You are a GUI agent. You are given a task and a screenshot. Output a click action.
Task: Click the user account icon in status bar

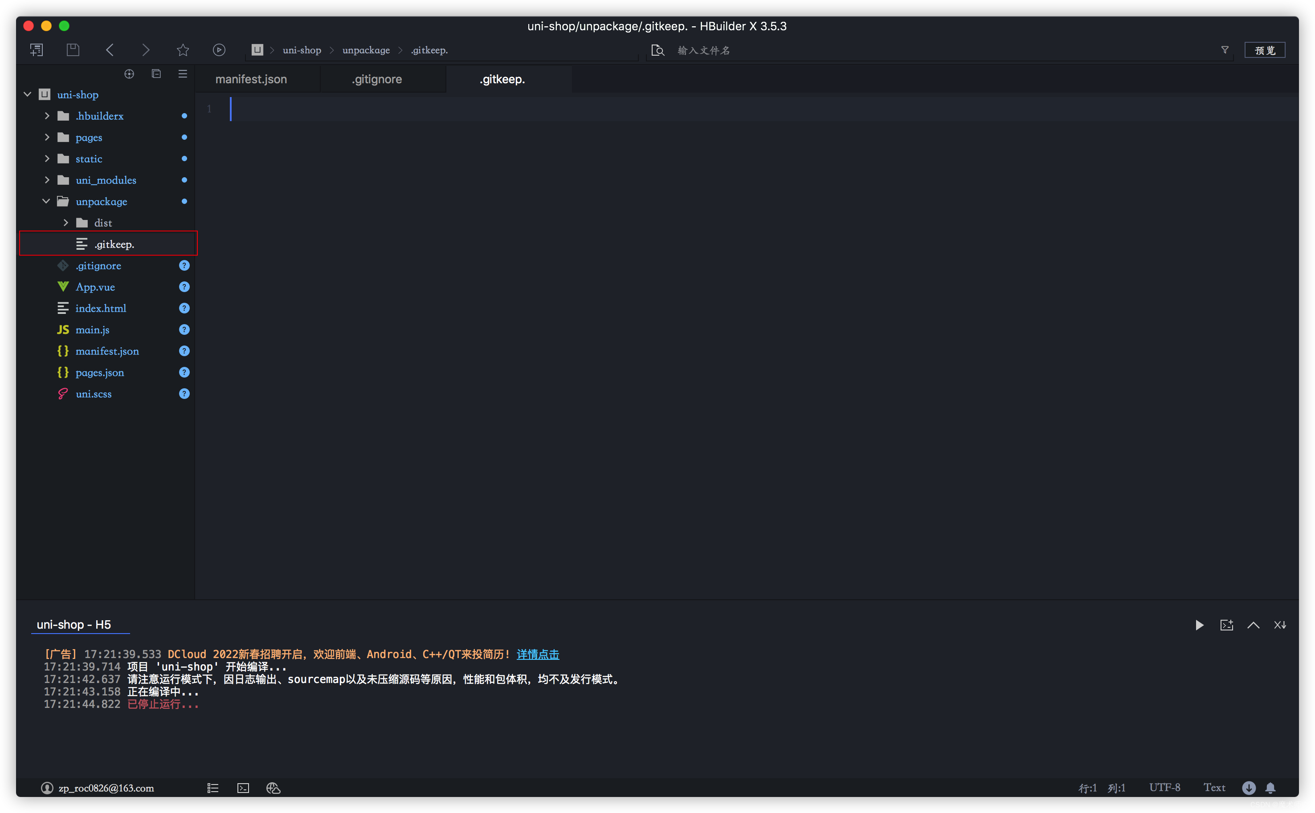tap(47, 788)
